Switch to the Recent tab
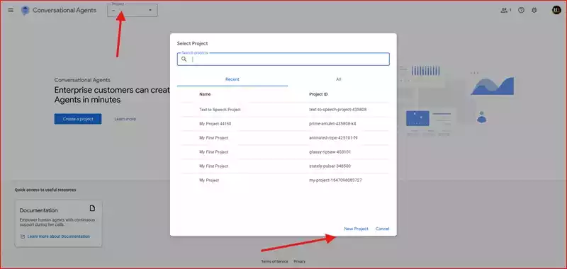Image resolution: width=567 pixels, height=269 pixels. point(232,79)
